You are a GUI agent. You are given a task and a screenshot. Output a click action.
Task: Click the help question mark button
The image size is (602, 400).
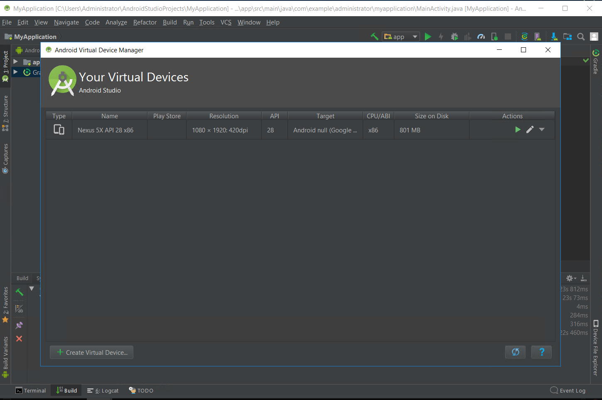(542, 352)
